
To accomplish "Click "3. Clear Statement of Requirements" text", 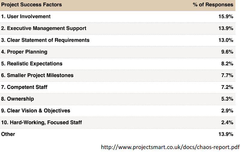I will pyautogui.click(x=45, y=40).
